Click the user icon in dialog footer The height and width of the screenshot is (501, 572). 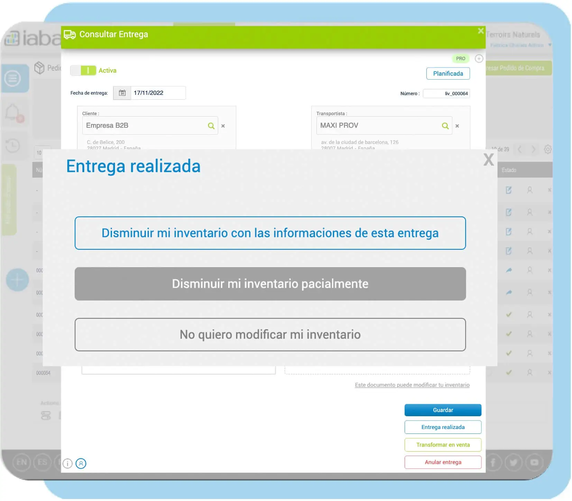point(81,463)
